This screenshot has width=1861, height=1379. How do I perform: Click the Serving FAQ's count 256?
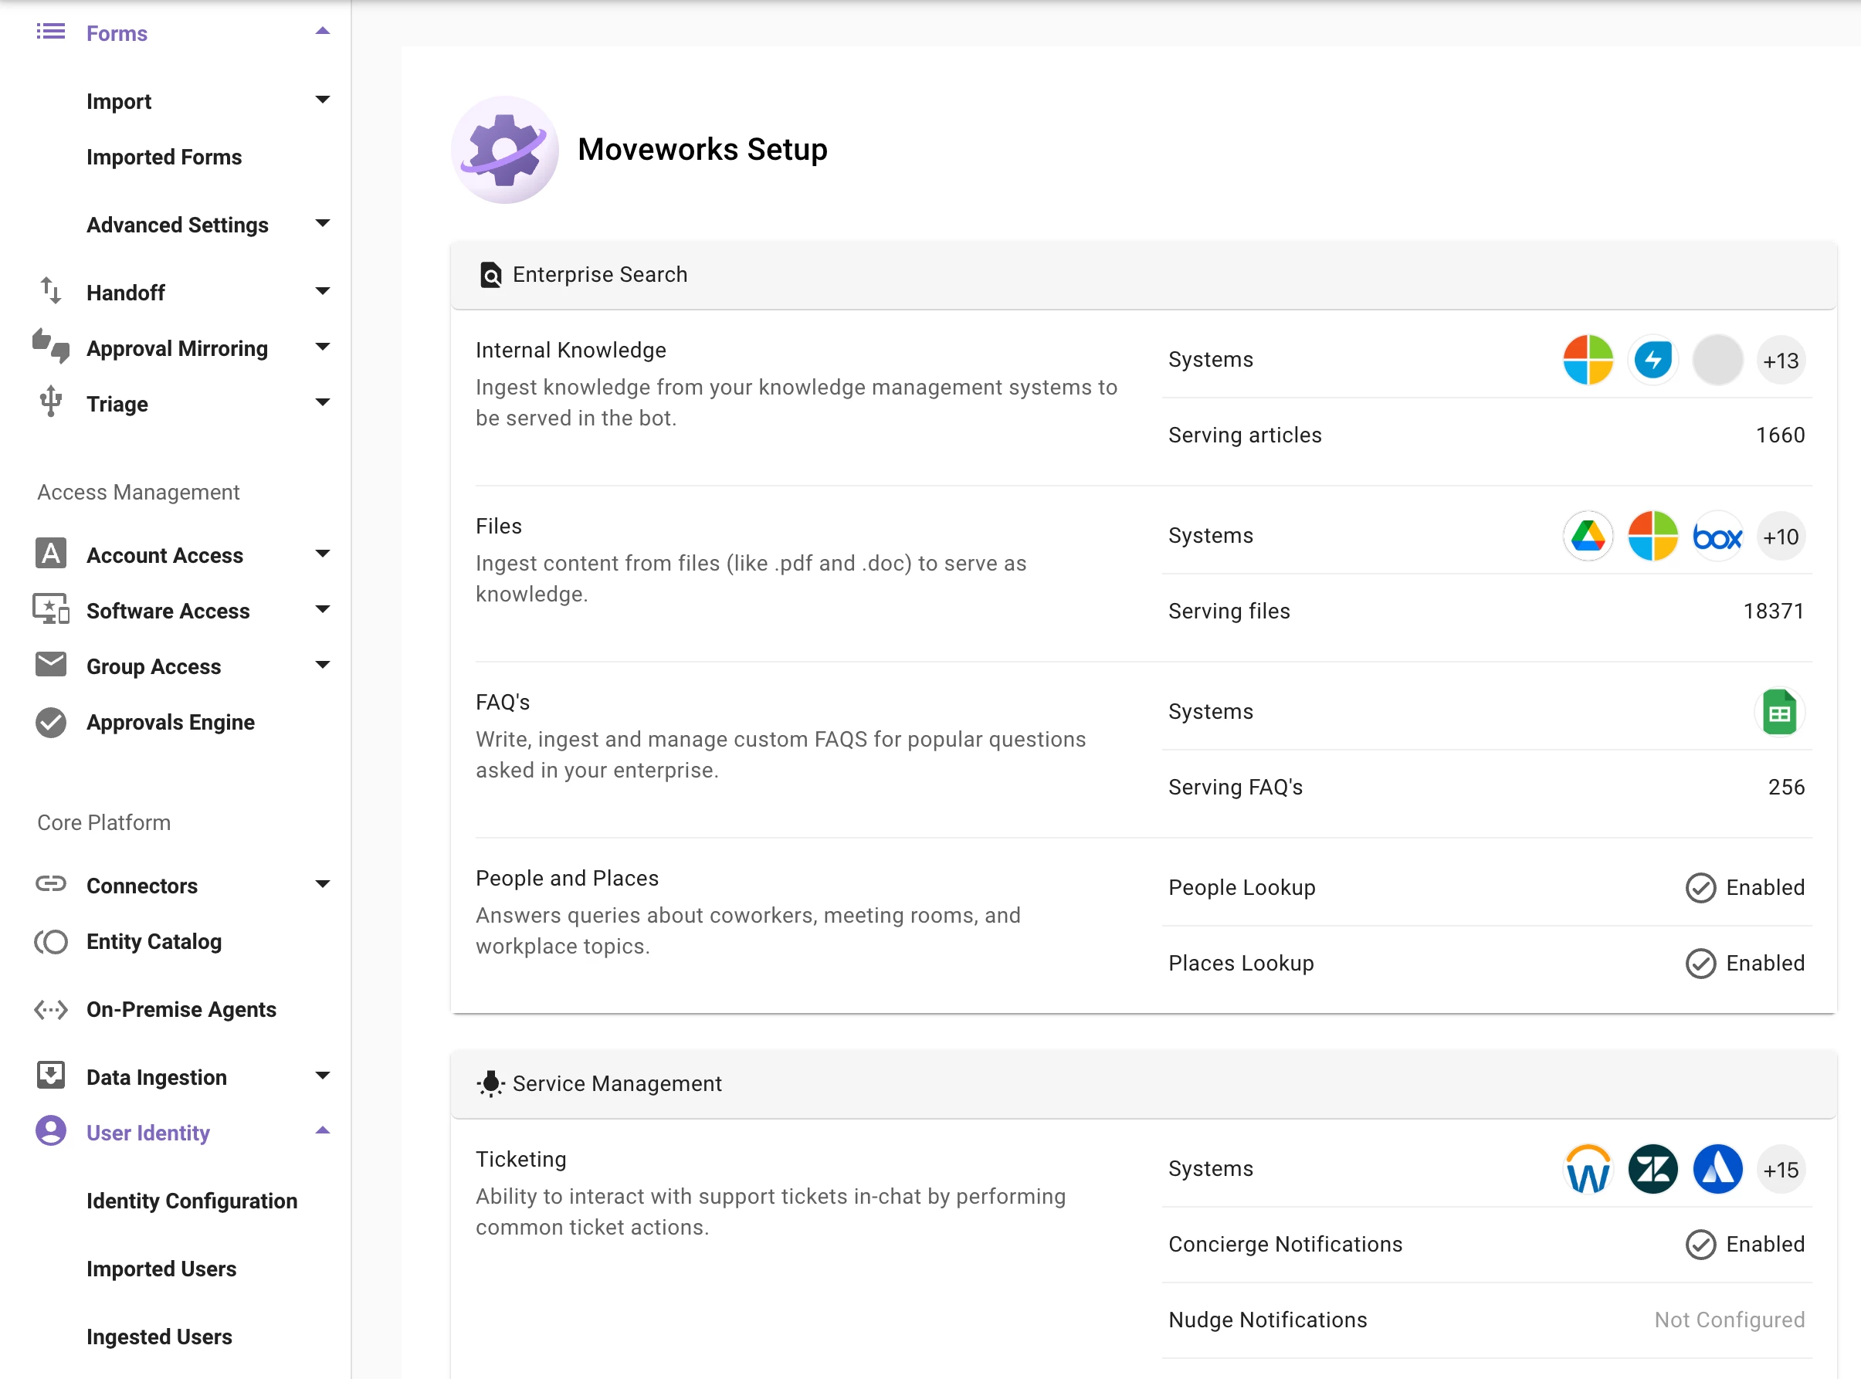[x=1787, y=787]
